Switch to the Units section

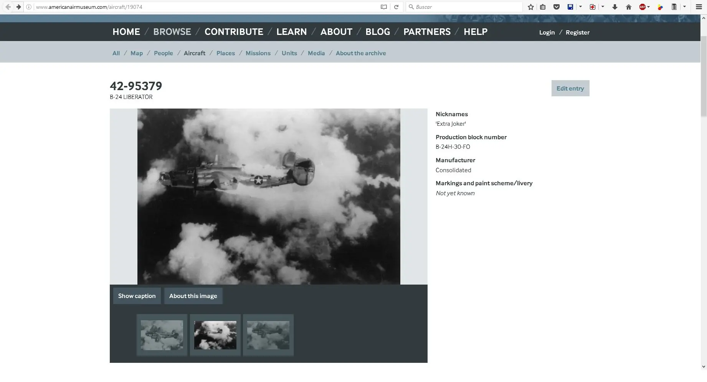pyautogui.click(x=289, y=53)
